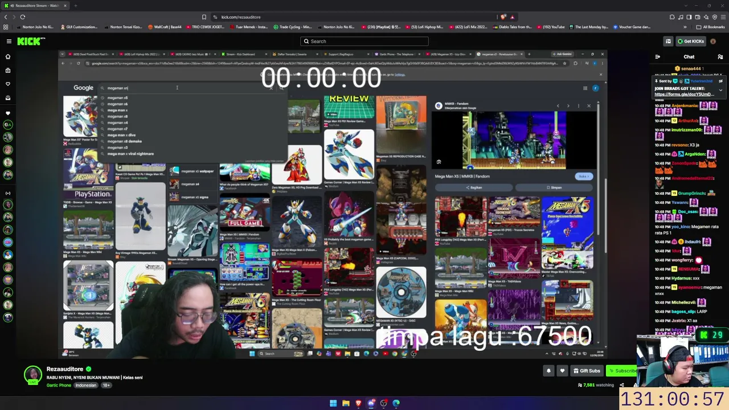Click the Gift Subs button

[586, 371]
